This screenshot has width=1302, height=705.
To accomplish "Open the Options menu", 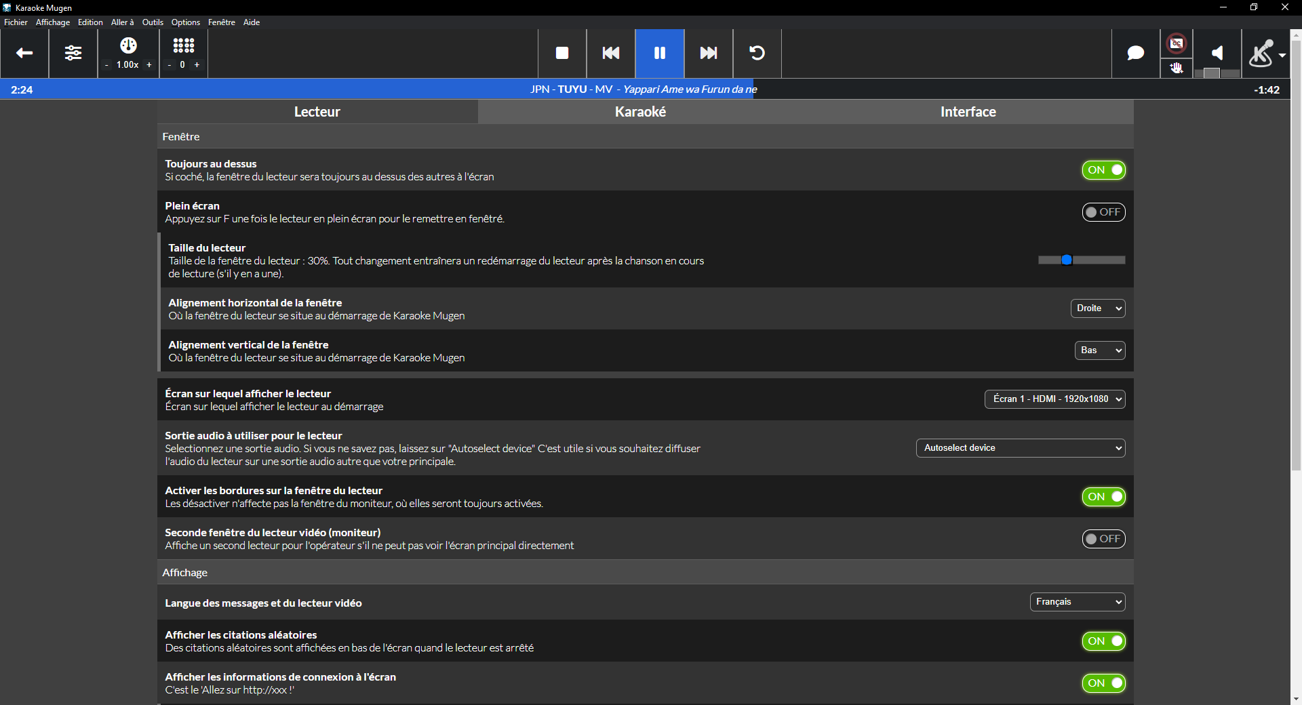I will click(186, 22).
